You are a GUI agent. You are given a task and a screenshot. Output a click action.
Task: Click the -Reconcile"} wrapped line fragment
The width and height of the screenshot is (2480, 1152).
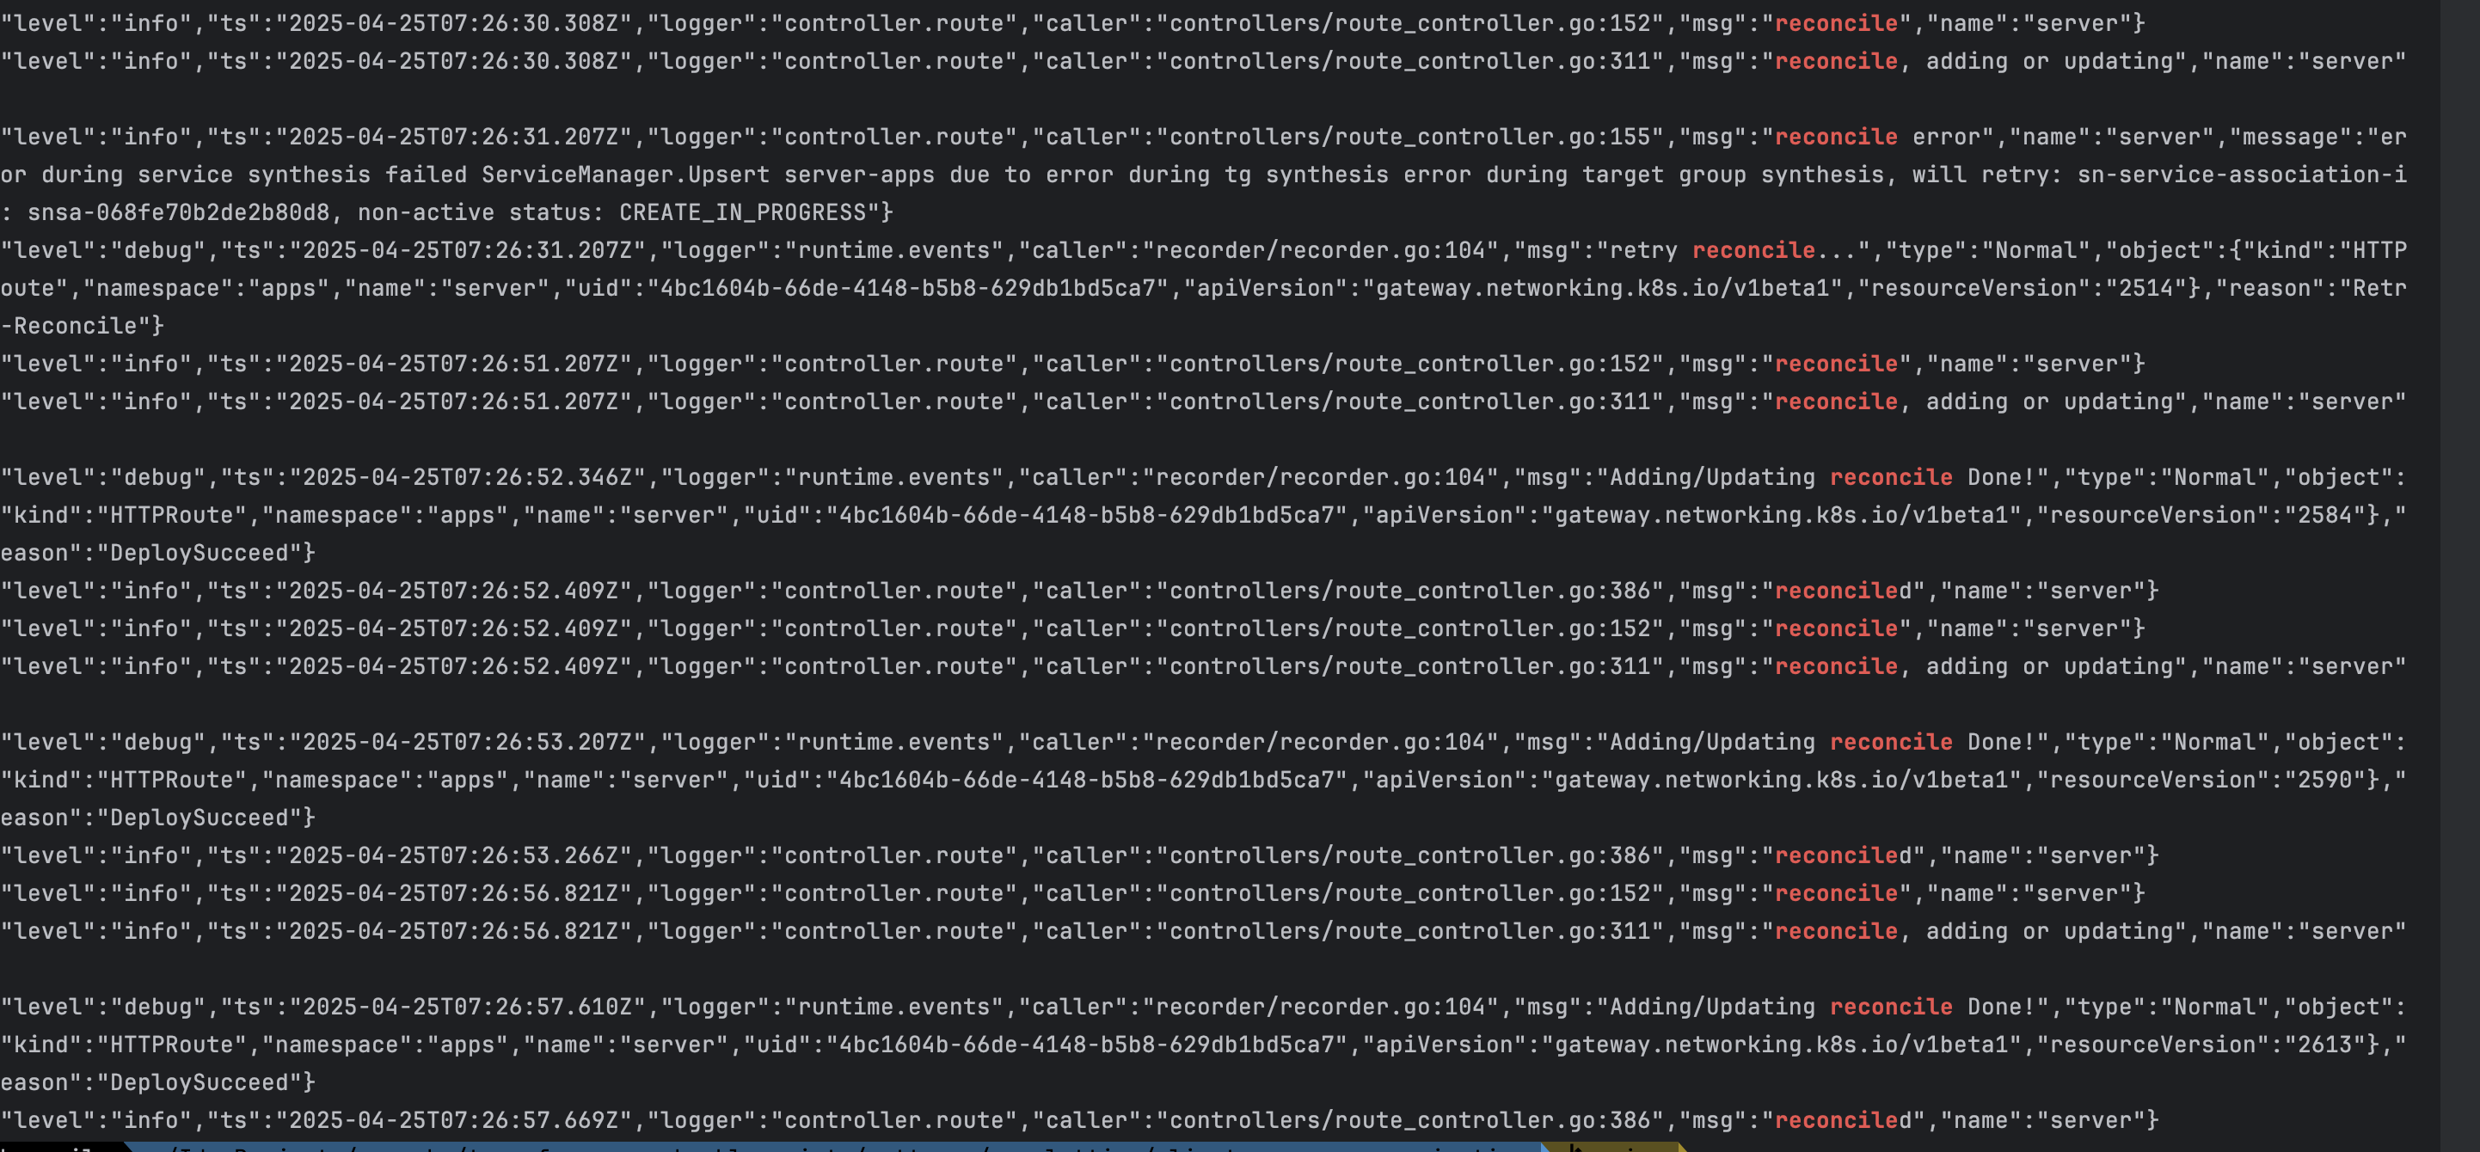click(x=83, y=325)
